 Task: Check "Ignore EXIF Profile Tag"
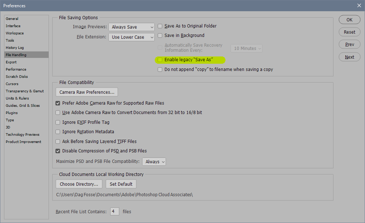(x=58, y=122)
